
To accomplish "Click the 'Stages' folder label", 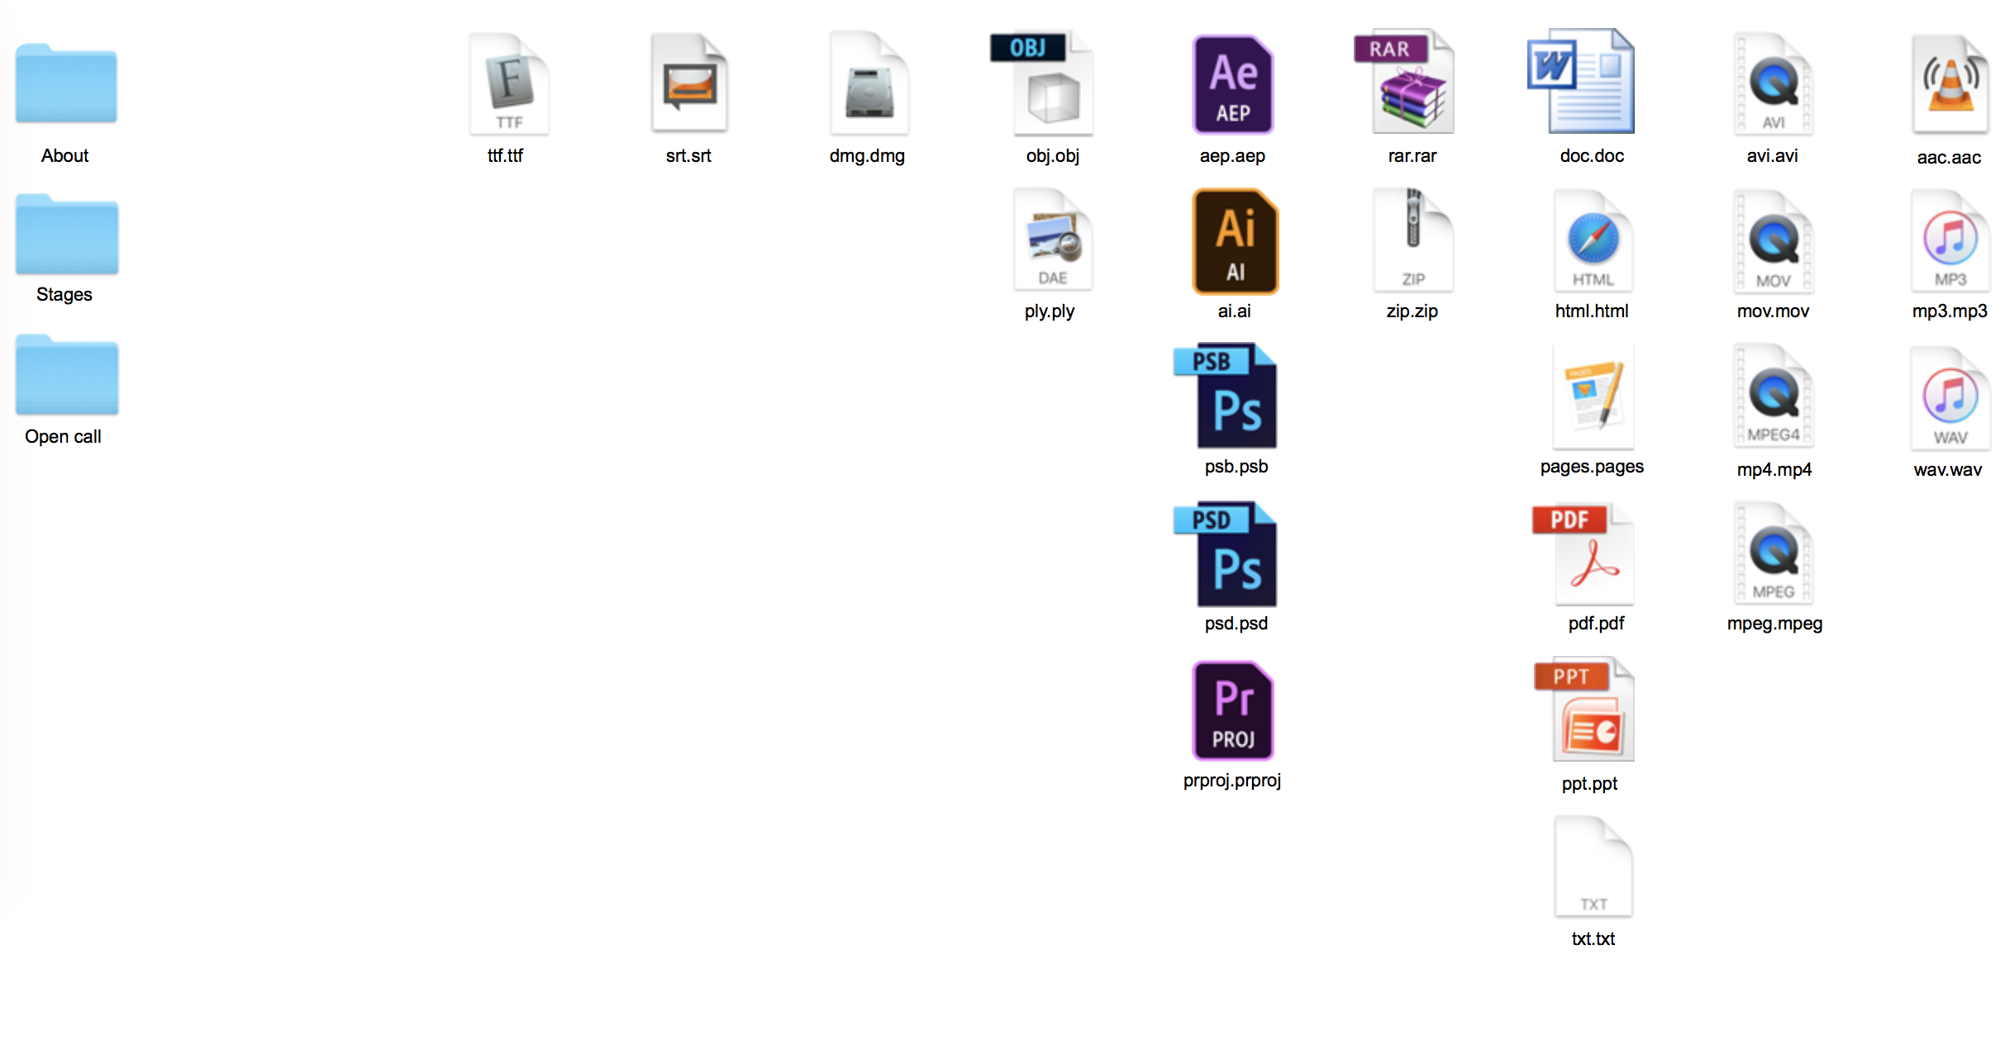I will click(64, 294).
